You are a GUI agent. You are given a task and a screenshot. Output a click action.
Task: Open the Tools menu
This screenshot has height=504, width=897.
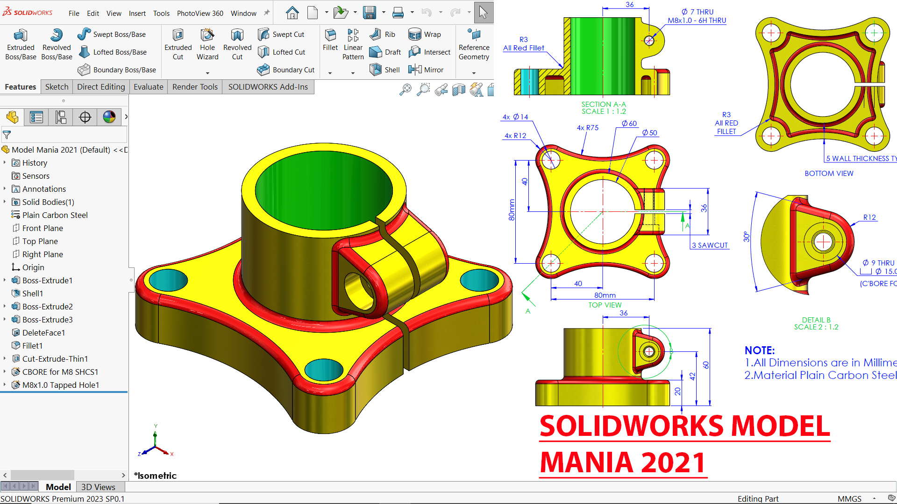click(161, 13)
